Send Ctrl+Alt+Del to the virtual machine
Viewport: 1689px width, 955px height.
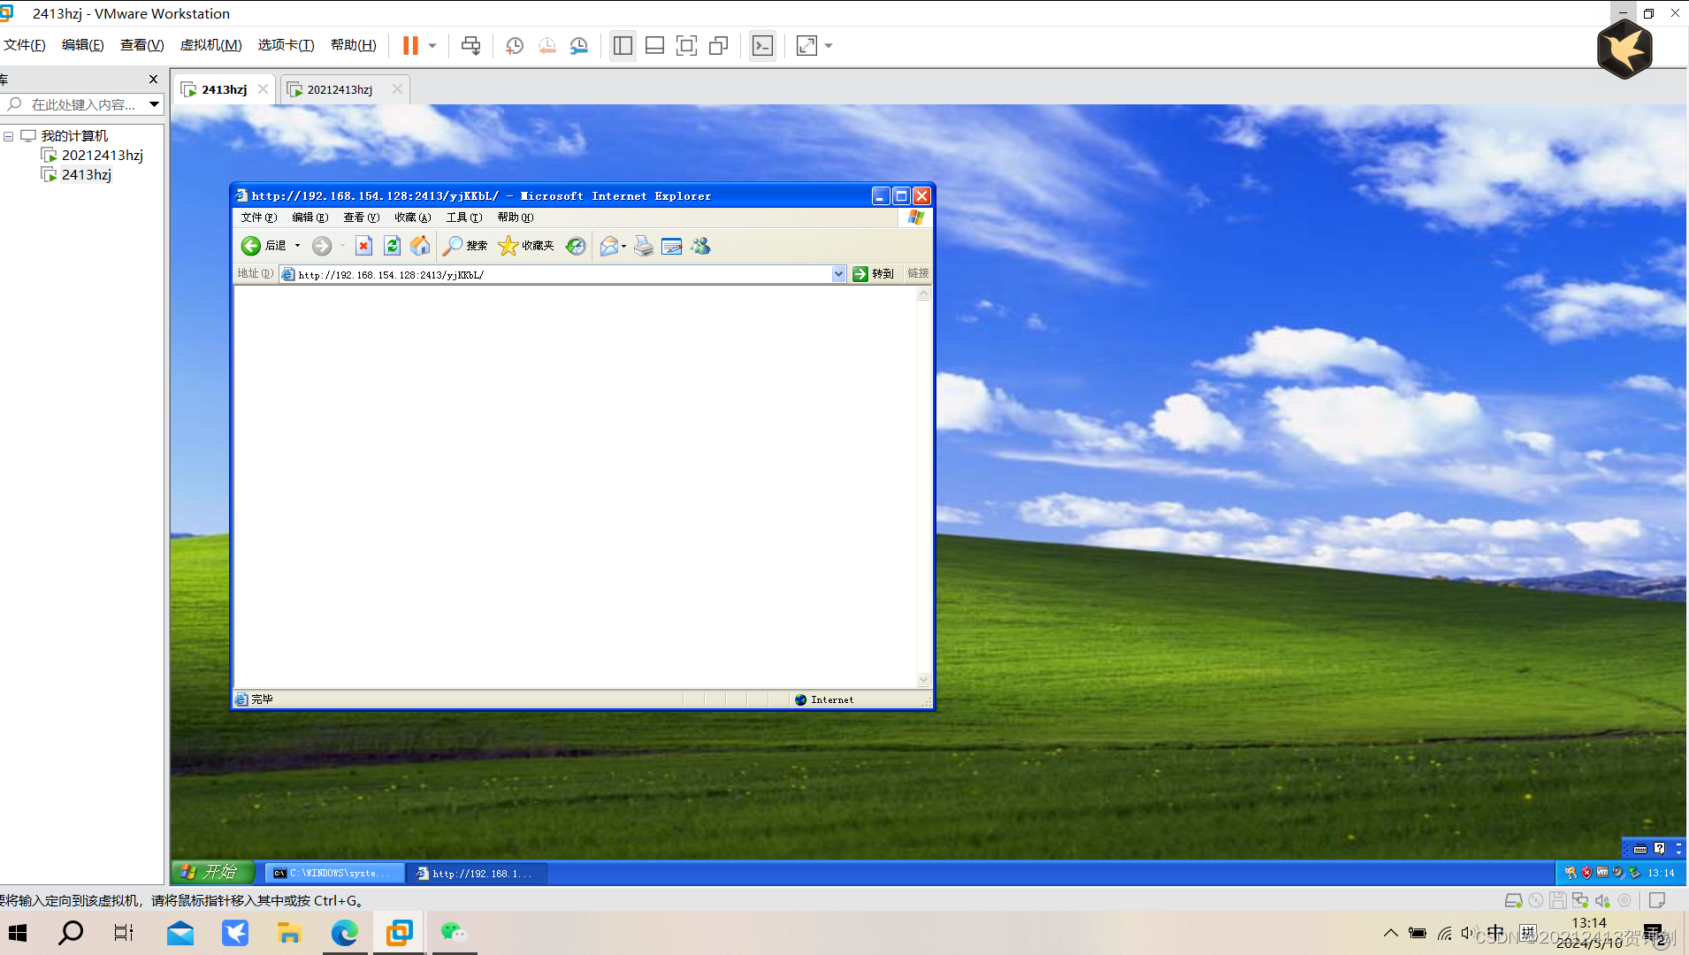(471, 46)
